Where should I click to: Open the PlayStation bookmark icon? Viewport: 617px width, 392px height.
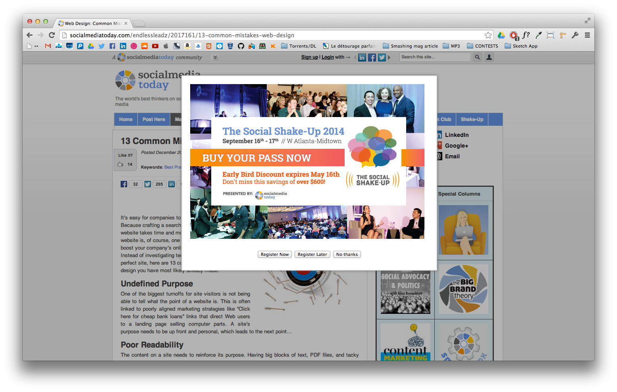(198, 46)
